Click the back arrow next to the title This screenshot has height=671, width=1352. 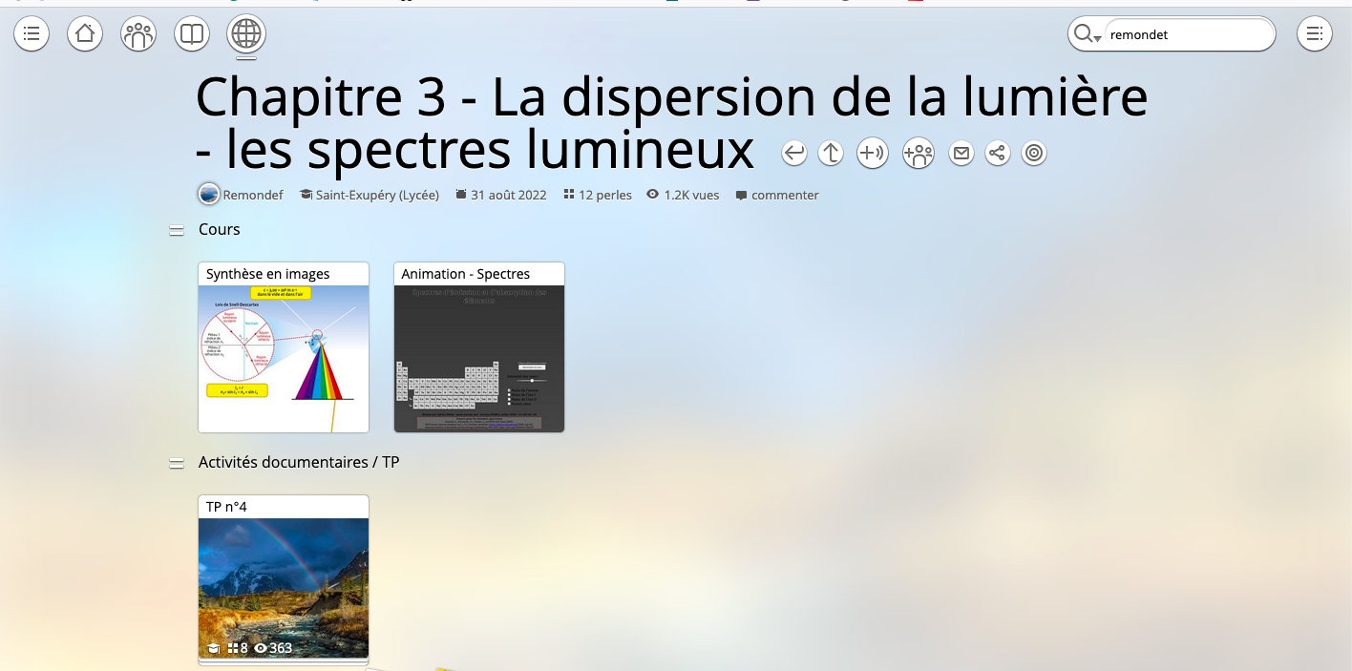point(793,152)
